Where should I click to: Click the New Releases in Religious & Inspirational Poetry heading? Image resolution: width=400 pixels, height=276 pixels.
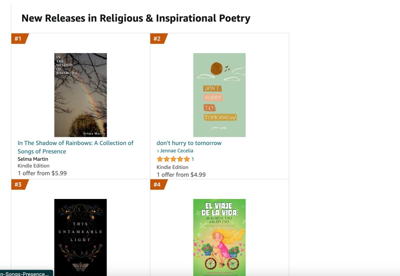pos(136,18)
